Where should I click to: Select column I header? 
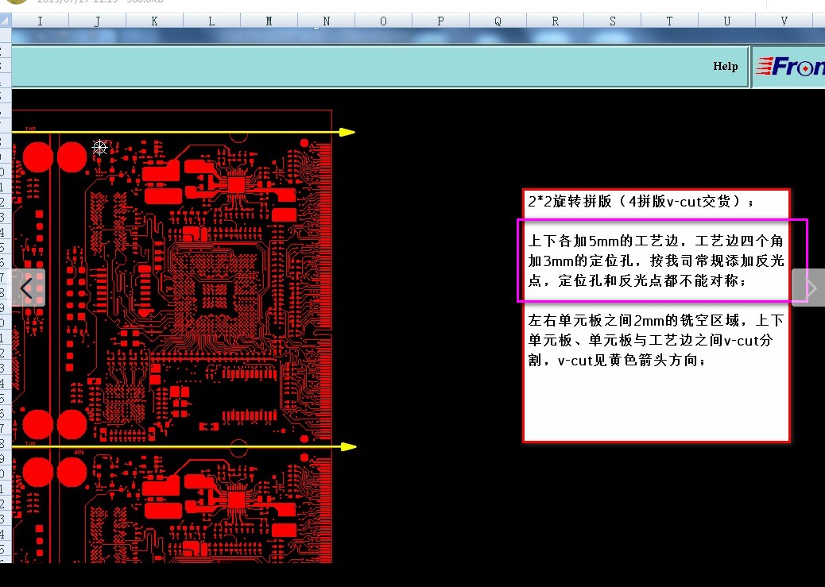(x=40, y=21)
